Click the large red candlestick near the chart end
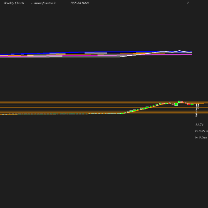Screen dimensions: 208x208 [188, 104]
